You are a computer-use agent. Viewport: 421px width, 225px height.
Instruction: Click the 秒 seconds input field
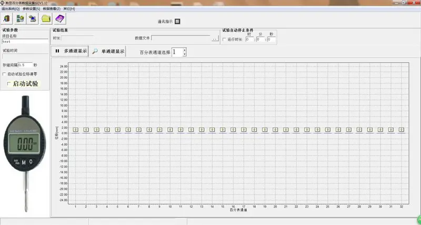point(271,39)
